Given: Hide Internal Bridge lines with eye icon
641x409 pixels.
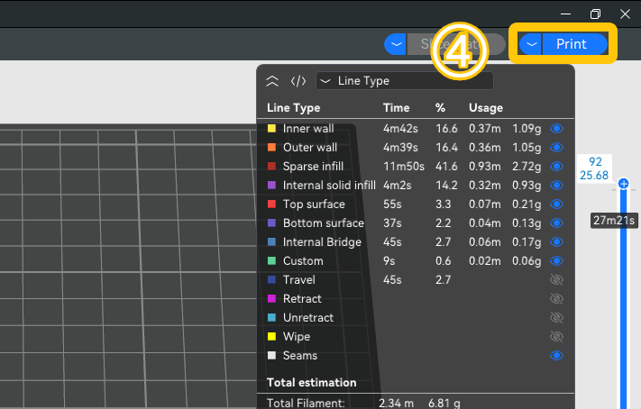Looking at the screenshot, I should (x=557, y=241).
